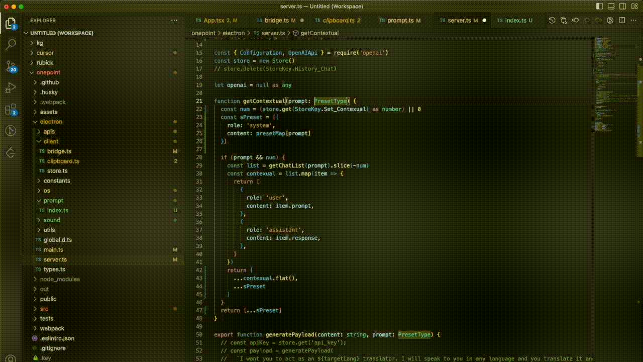Toggle the secondary sidebar visibility
The width and height of the screenshot is (643, 362).
pyautogui.click(x=623, y=7)
